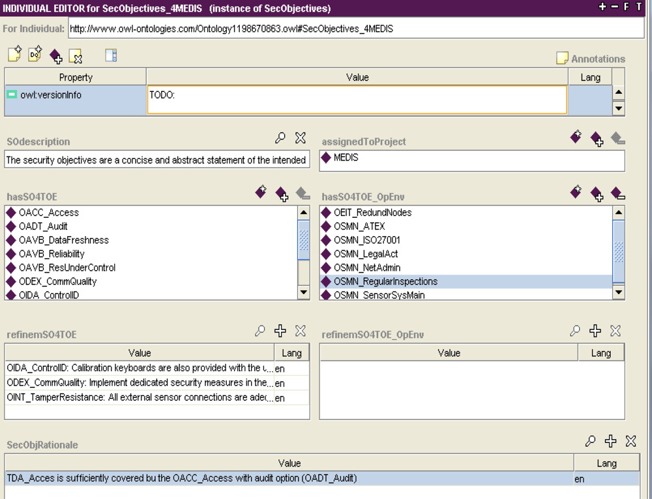Screen dimensions: 652x499
Task: Click the delete annotation icon in toolbar
Action: pyautogui.click(x=76, y=56)
